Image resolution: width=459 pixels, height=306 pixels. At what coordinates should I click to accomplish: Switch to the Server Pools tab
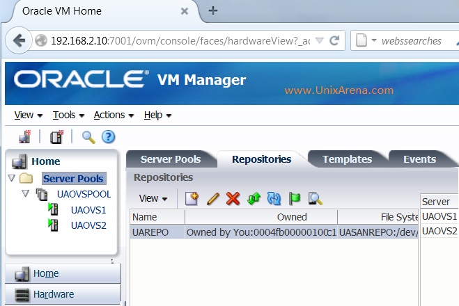(171, 159)
